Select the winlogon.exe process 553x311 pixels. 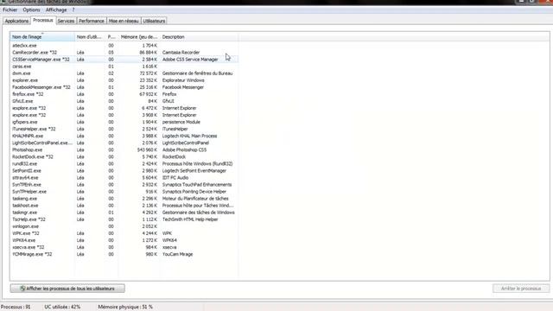tap(124, 226)
